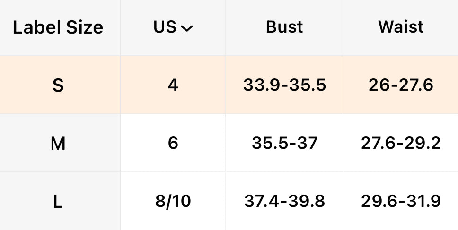
Task: Click bust value 37.4-39.8
Action: (284, 202)
